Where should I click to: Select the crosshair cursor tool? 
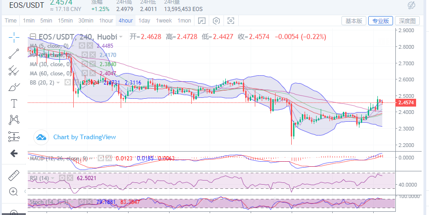click(x=14, y=37)
